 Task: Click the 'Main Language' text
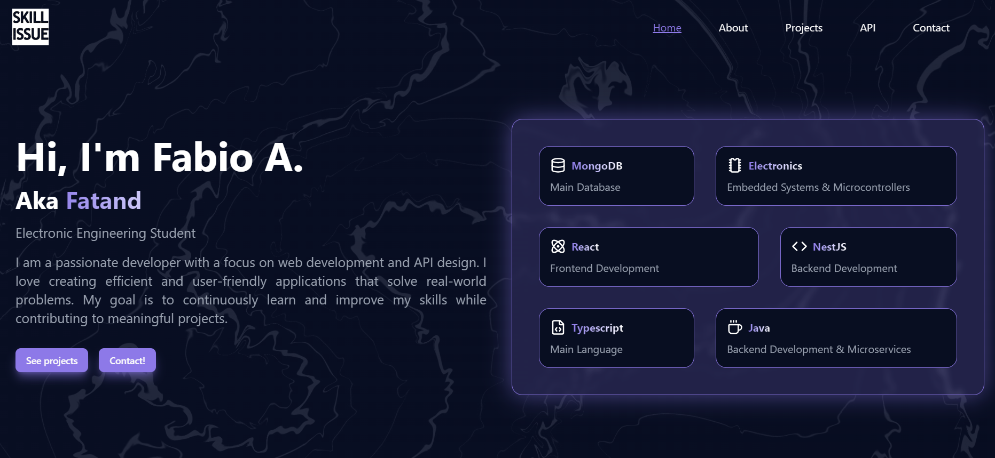coord(586,349)
